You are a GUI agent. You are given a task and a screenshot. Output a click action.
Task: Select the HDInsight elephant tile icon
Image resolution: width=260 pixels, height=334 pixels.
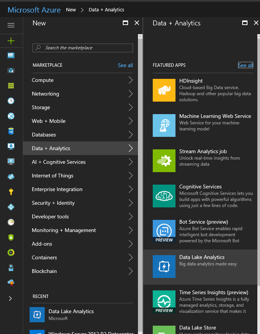(164, 90)
